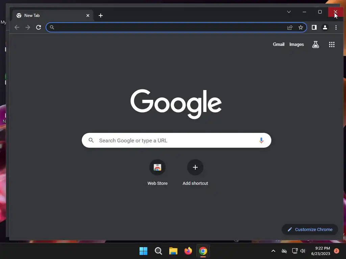
Task: Launch Firefox from the taskbar
Action: pos(188,251)
